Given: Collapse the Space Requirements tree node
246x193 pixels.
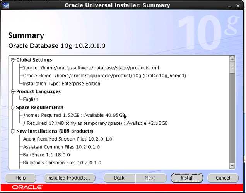Looking at the screenshot, I should [x=13, y=107].
